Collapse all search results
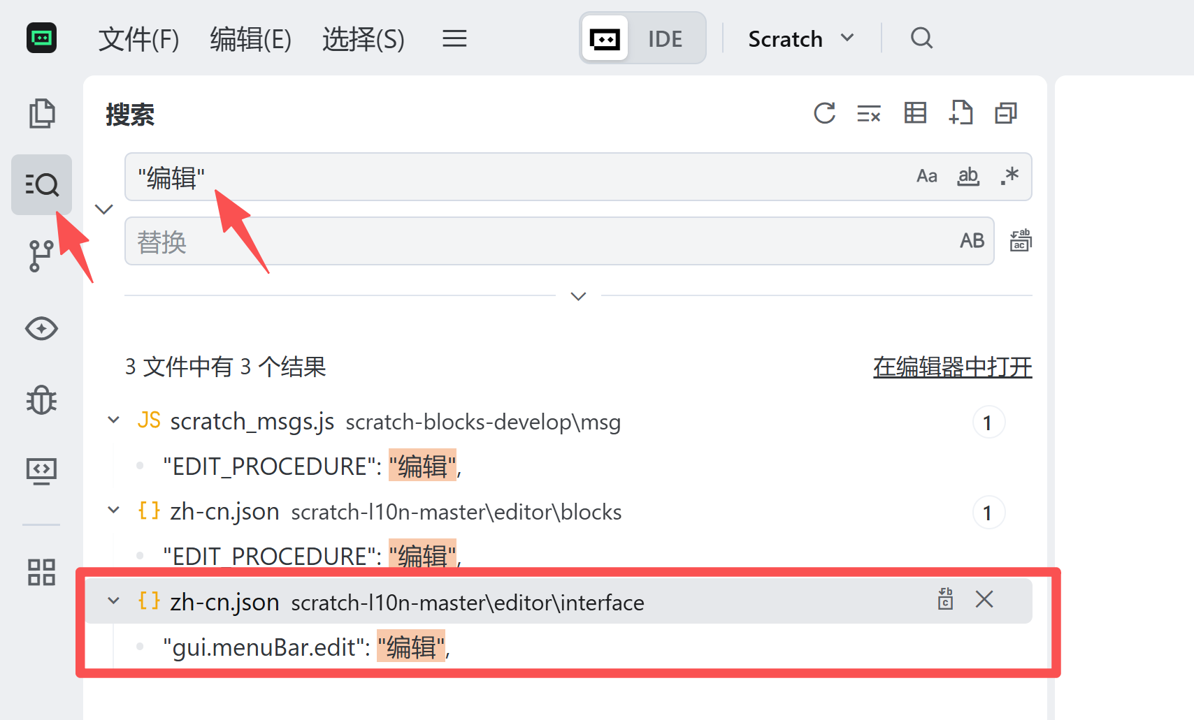1194x720 pixels. pyautogui.click(x=1006, y=113)
